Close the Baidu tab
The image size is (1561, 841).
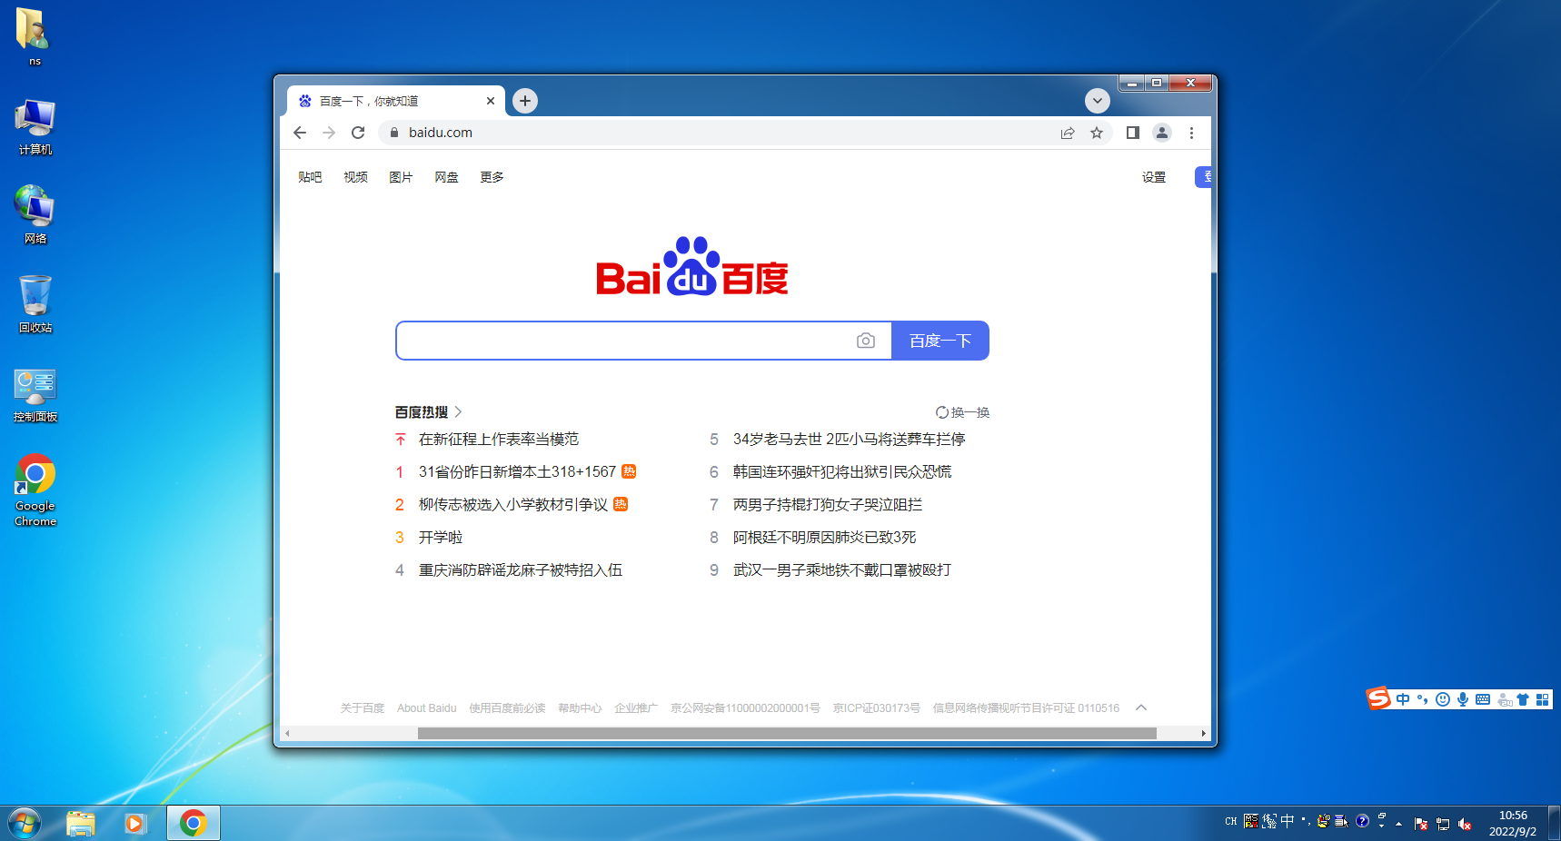(x=491, y=101)
